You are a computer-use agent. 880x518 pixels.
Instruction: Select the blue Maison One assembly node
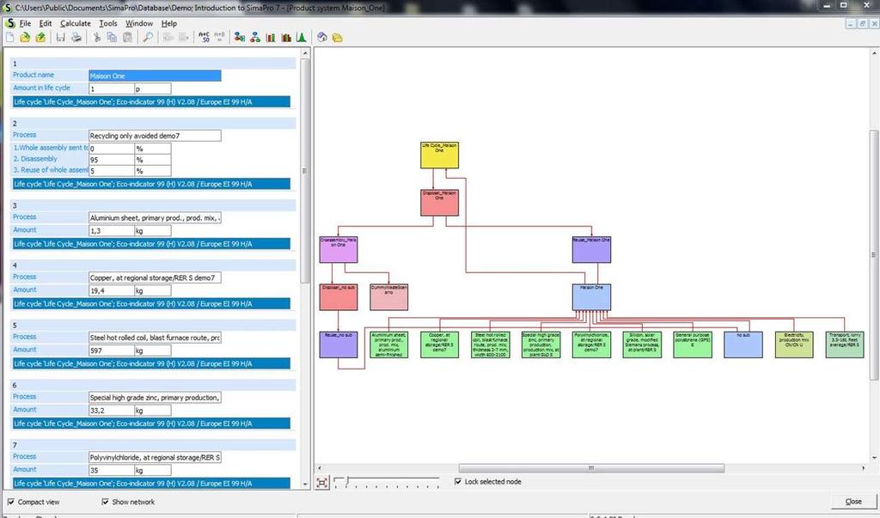tap(591, 297)
